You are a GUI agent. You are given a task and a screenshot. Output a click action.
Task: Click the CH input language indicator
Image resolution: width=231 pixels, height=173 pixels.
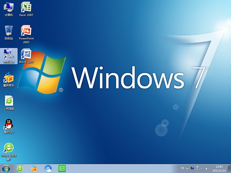click(x=182, y=168)
